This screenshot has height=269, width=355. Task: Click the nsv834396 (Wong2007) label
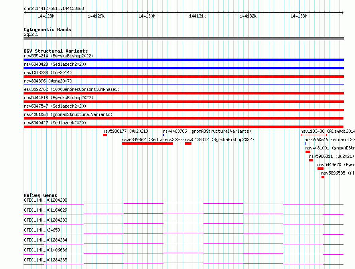click(48, 81)
